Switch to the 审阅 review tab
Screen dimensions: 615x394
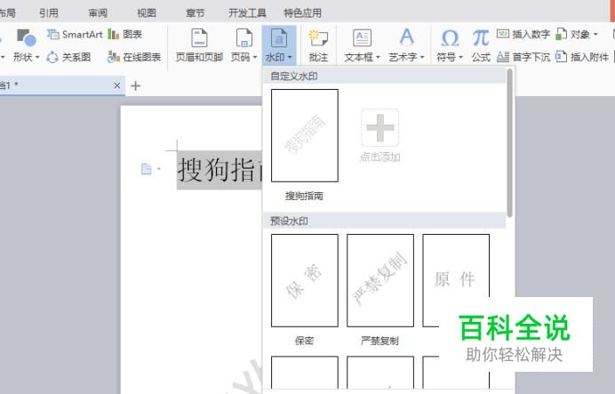tap(98, 13)
